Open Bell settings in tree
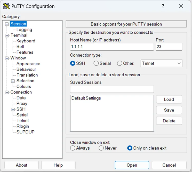Image resolution: width=192 pixels, height=172 pixels. coord(20,47)
